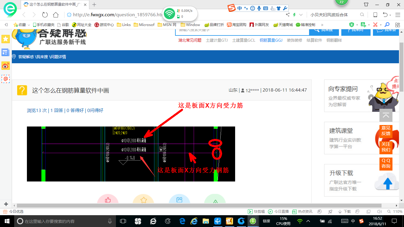This screenshot has width=404, height=227.
Task: Click the rebar drawing image
Action: pyautogui.click(x=131, y=154)
